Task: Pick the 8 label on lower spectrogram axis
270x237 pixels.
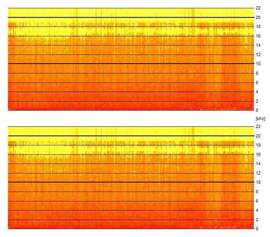Action: click(257, 192)
